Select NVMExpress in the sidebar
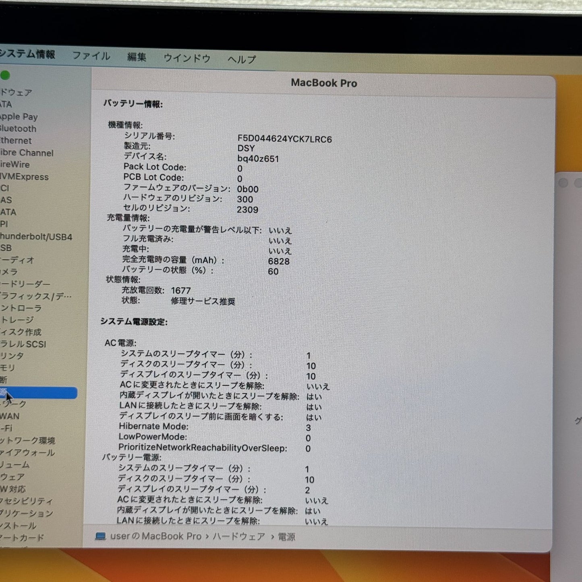This screenshot has width=582, height=582. 24,177
